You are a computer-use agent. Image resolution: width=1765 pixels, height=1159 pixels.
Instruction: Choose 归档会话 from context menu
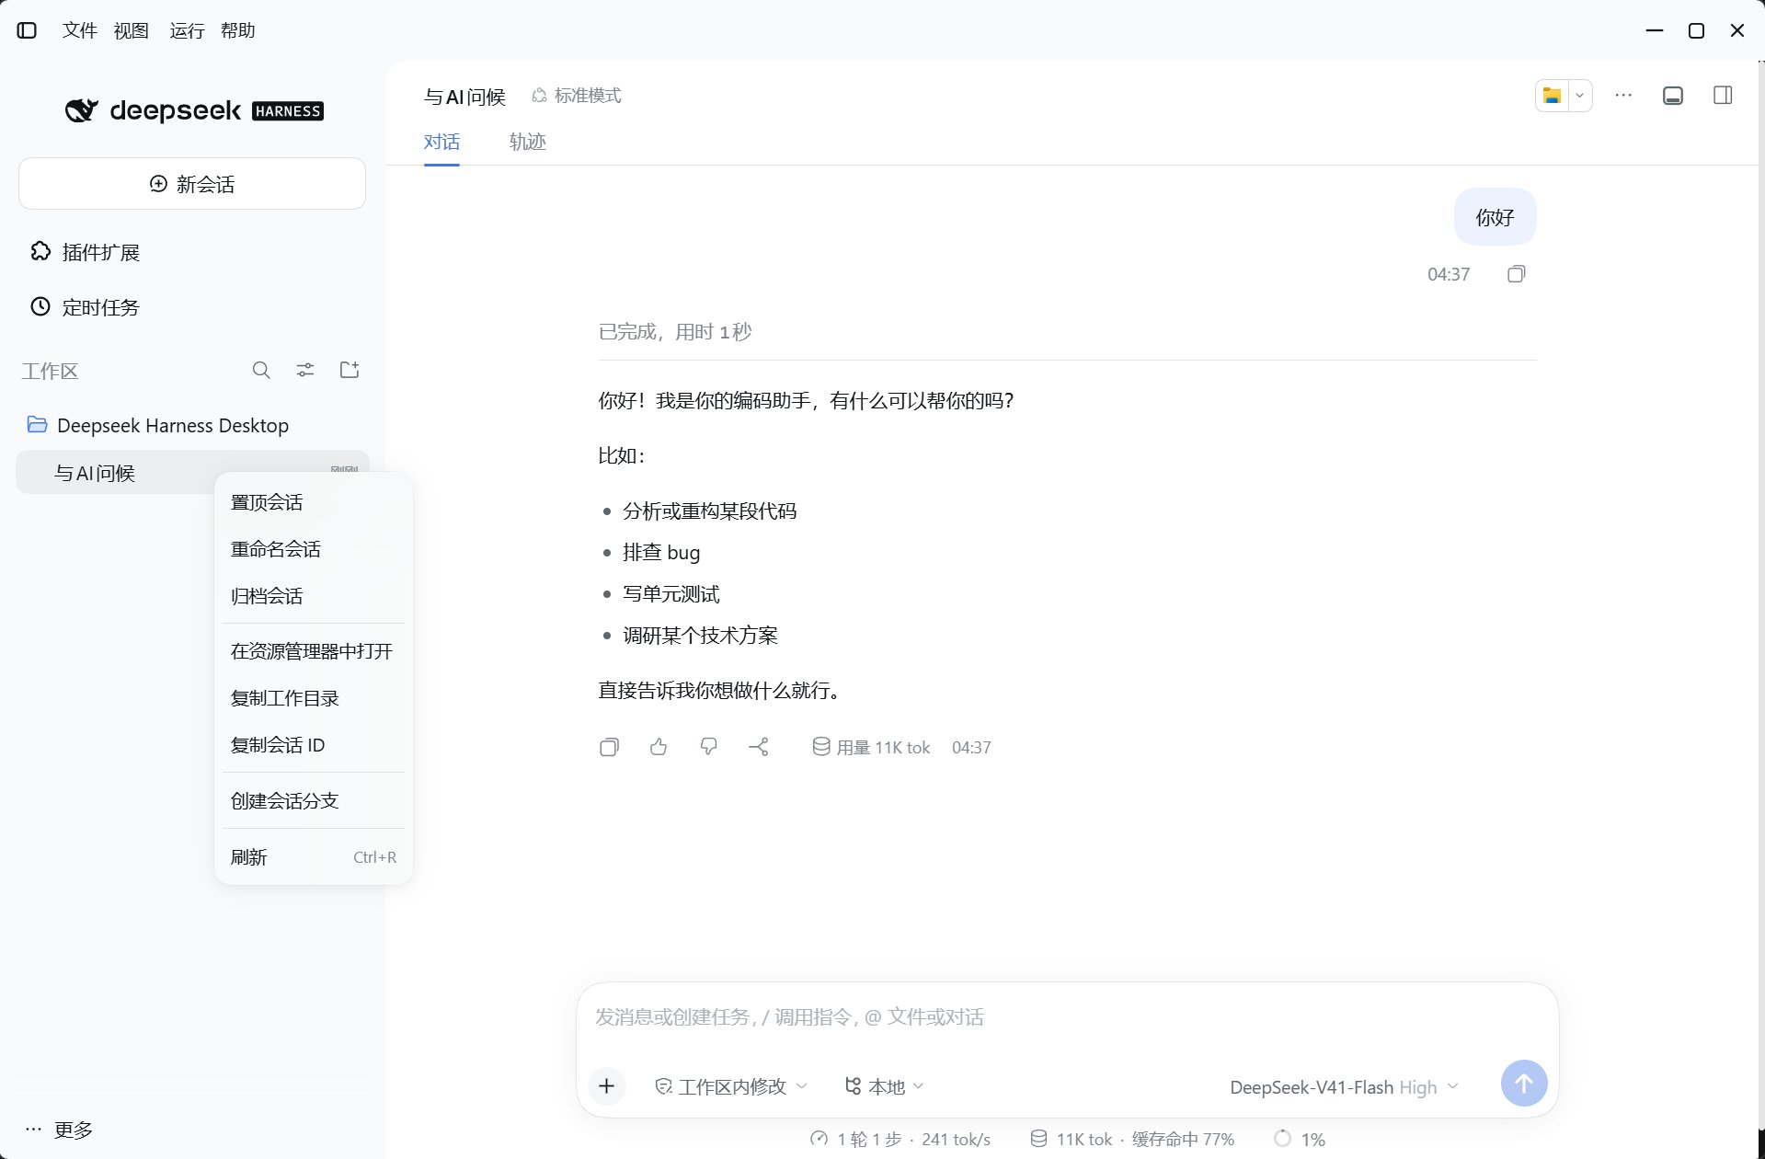point(313,596)
